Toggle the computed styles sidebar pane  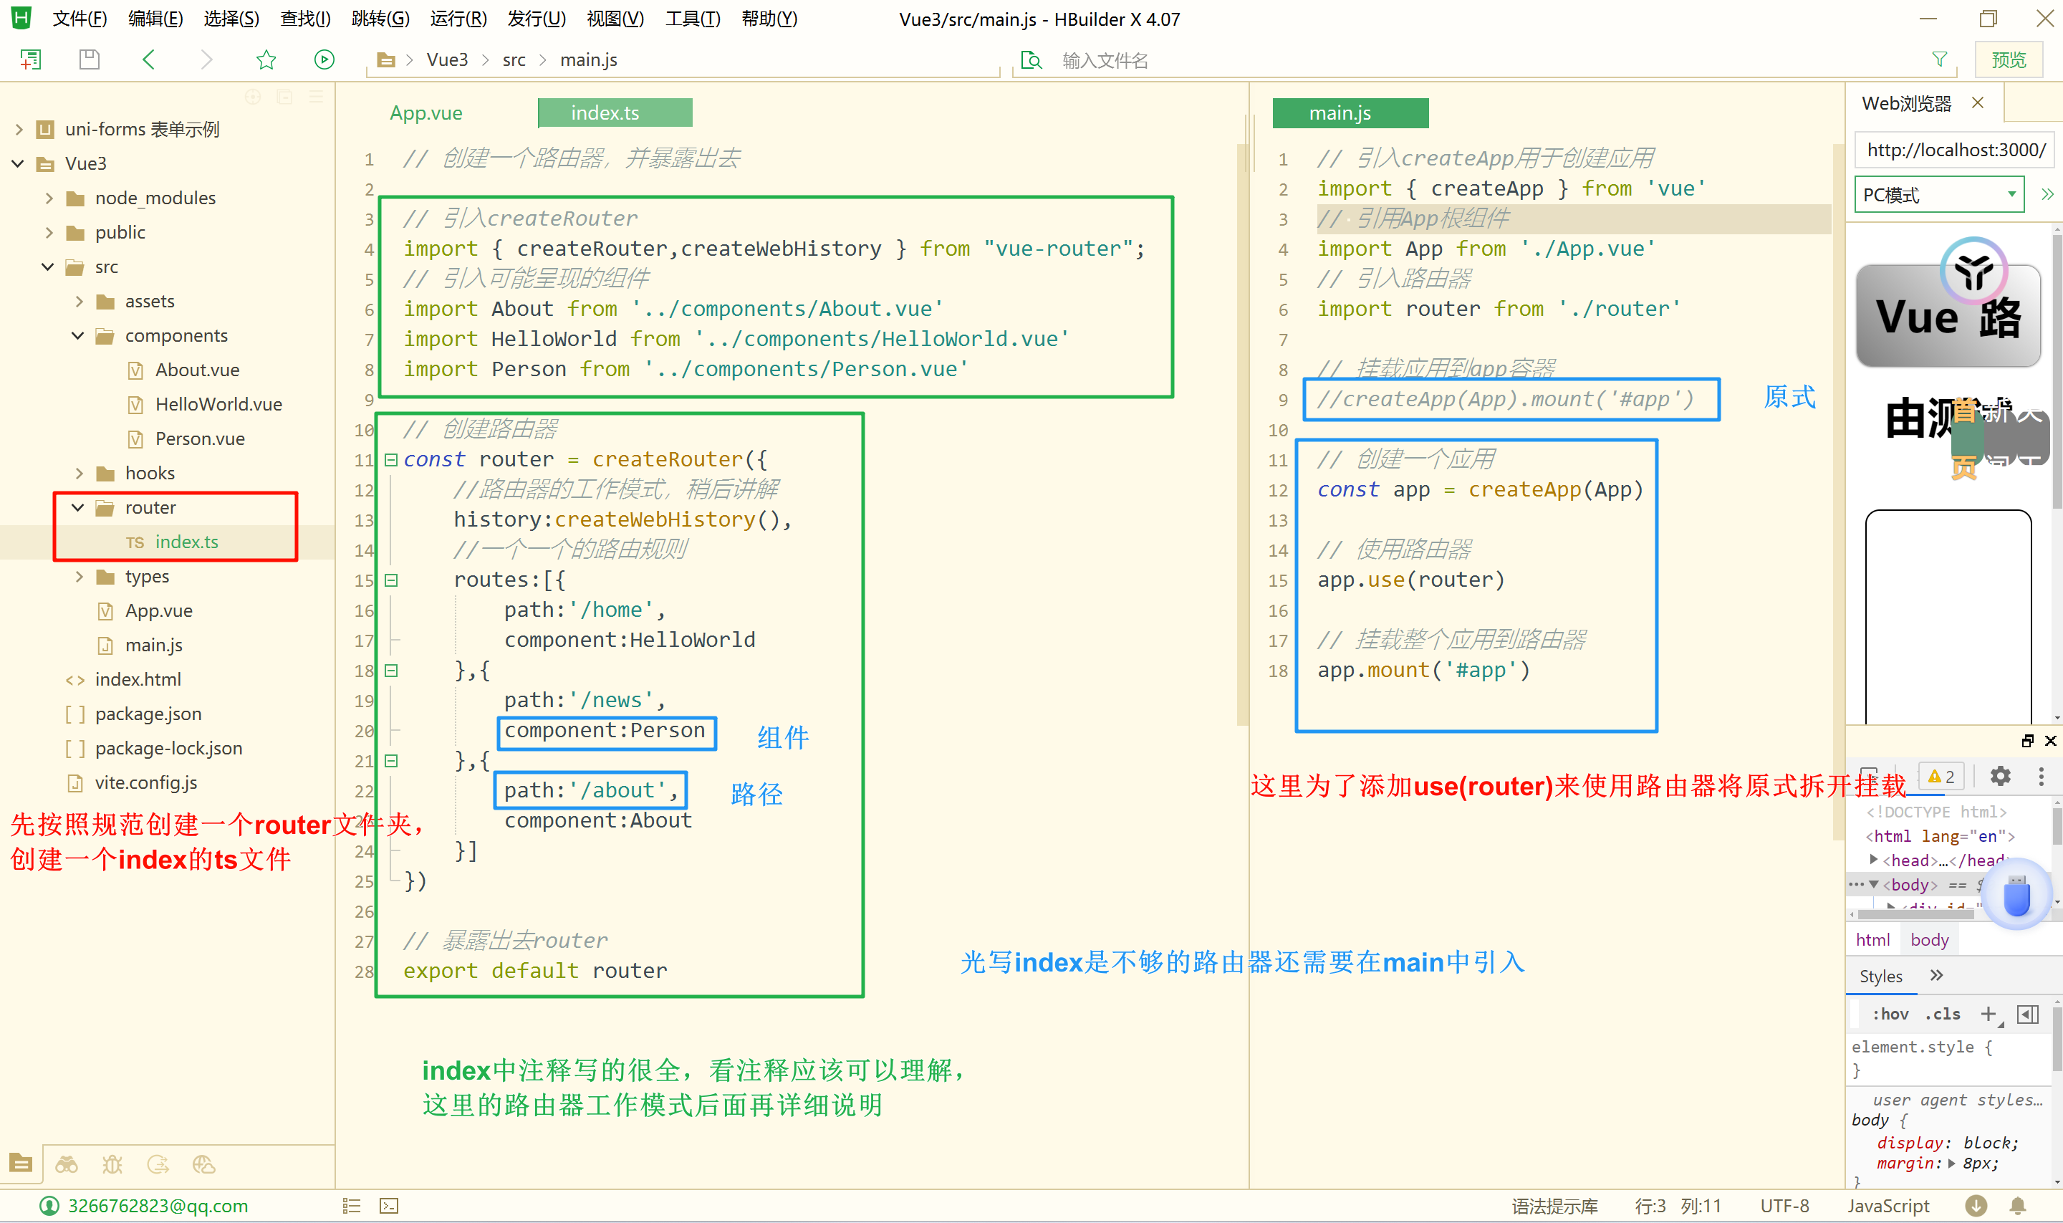click(2028, 1014)
